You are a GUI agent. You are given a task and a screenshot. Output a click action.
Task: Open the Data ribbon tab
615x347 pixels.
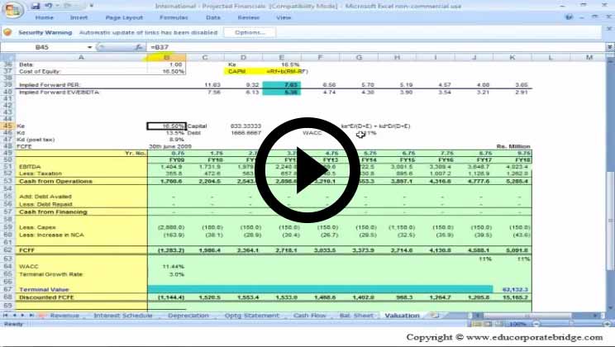coord(213,17)
